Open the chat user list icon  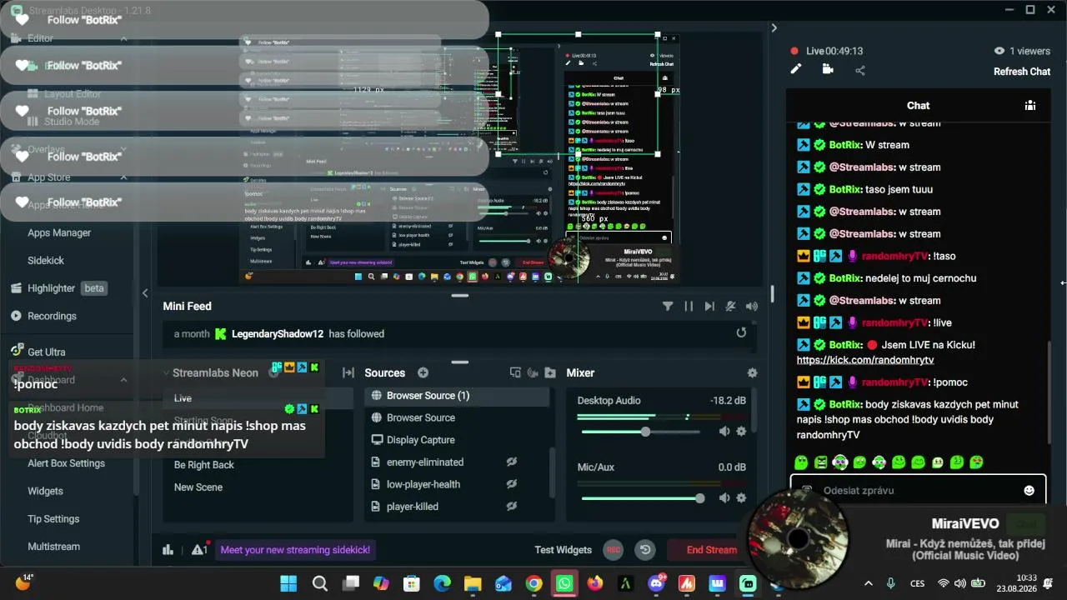(1030, 105)
